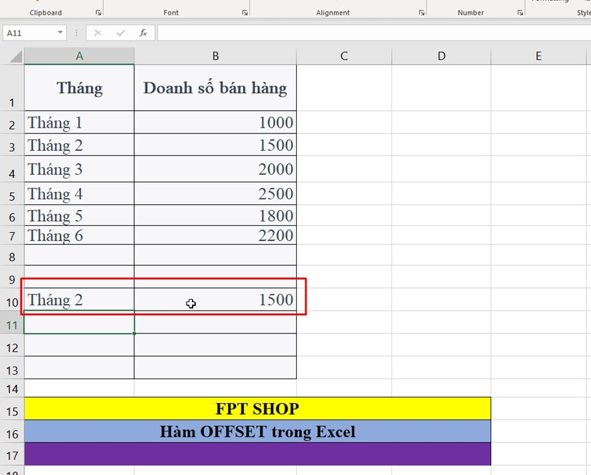591x475 pixels.
Task: Select the cell containing 2200
Action: (215, 236)
